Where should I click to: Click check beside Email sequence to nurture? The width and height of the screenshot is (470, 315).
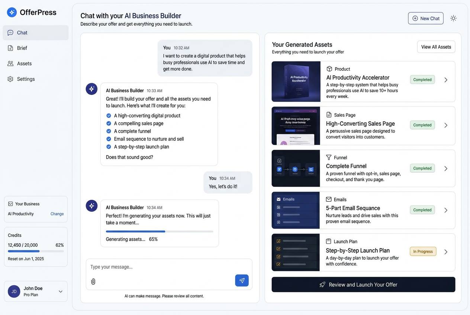109,139
